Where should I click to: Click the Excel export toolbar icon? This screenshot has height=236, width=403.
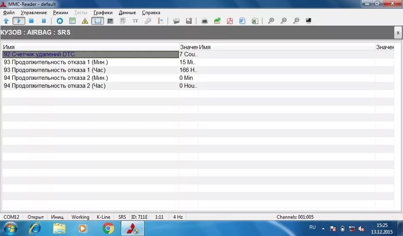point(255,21)
